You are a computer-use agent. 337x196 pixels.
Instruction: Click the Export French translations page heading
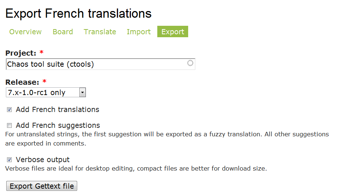pyautogui.click(x=78, y=14)
